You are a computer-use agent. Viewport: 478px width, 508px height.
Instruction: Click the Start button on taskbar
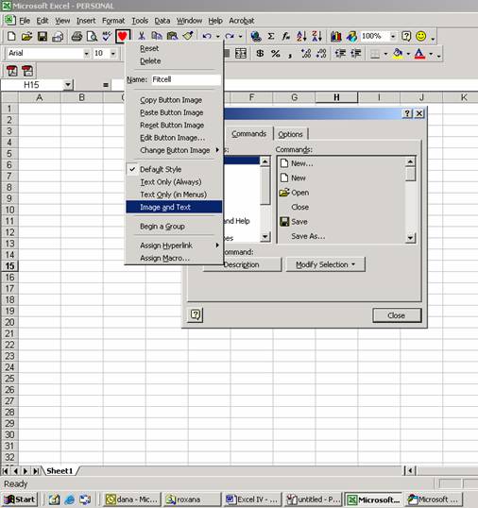click(x=20, y=500)
